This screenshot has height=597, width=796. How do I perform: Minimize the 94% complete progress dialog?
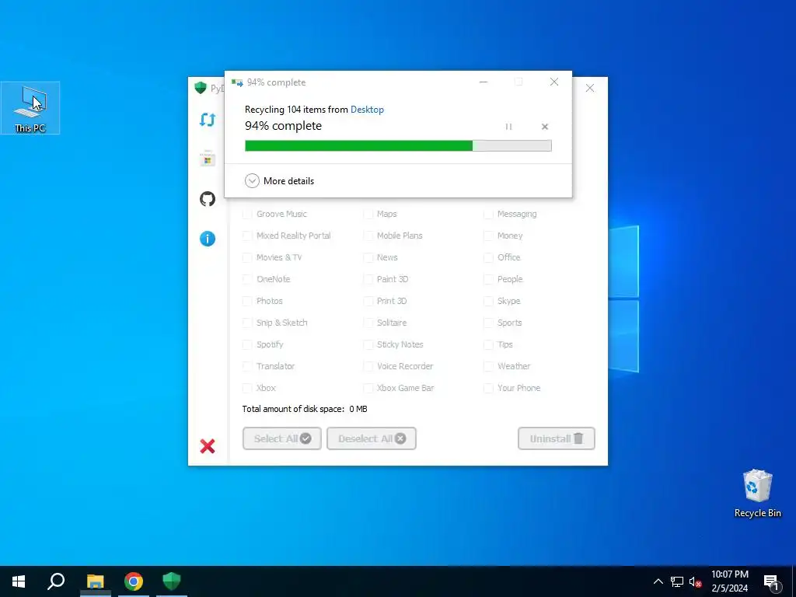click(x=484, y=82)
